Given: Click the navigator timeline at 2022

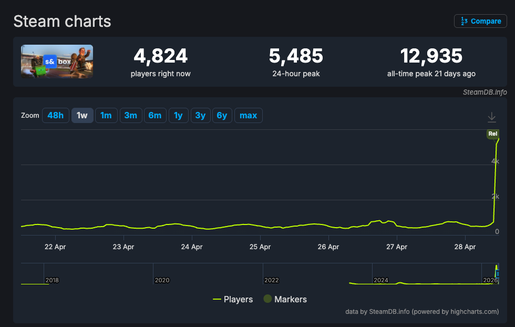Looking at the screenshot, I should point(271,280).
